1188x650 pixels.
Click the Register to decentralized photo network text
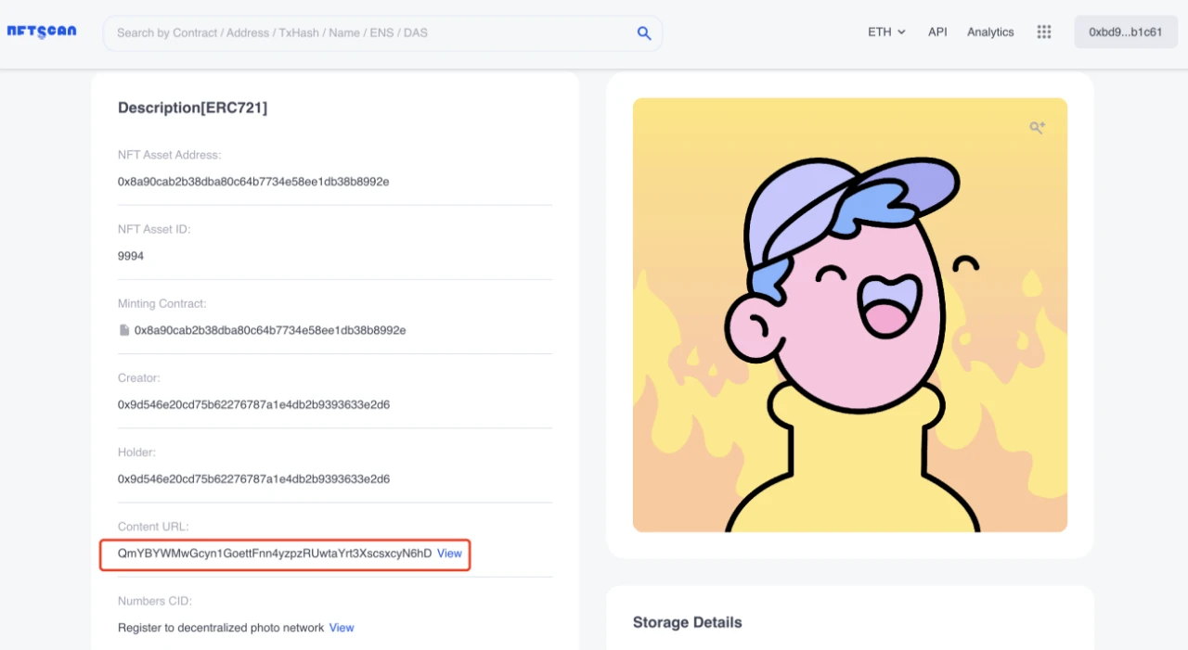coord(221,628)
